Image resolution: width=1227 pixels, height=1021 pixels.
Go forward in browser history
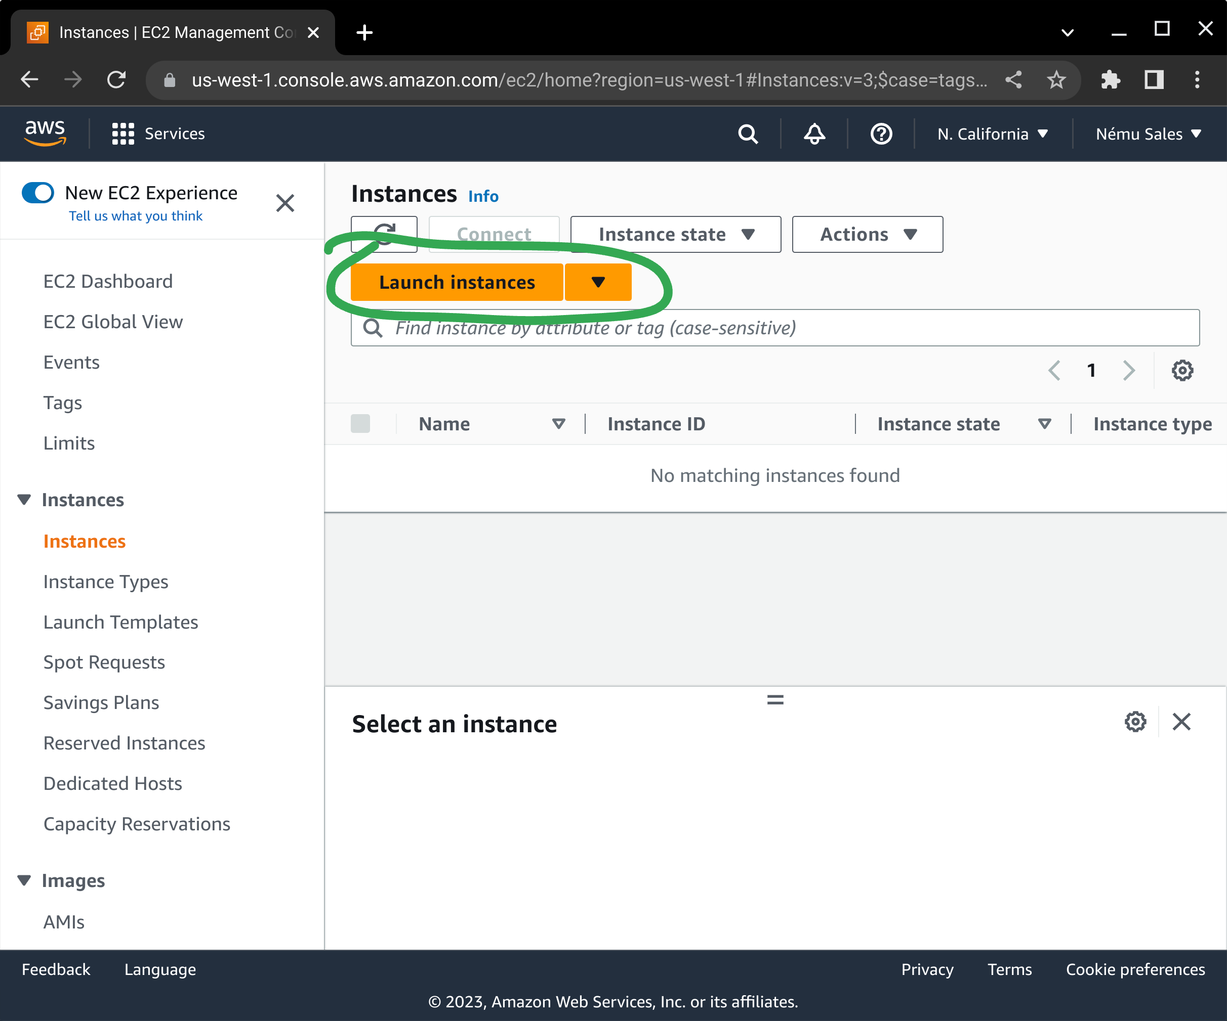(x=73, y=80)
